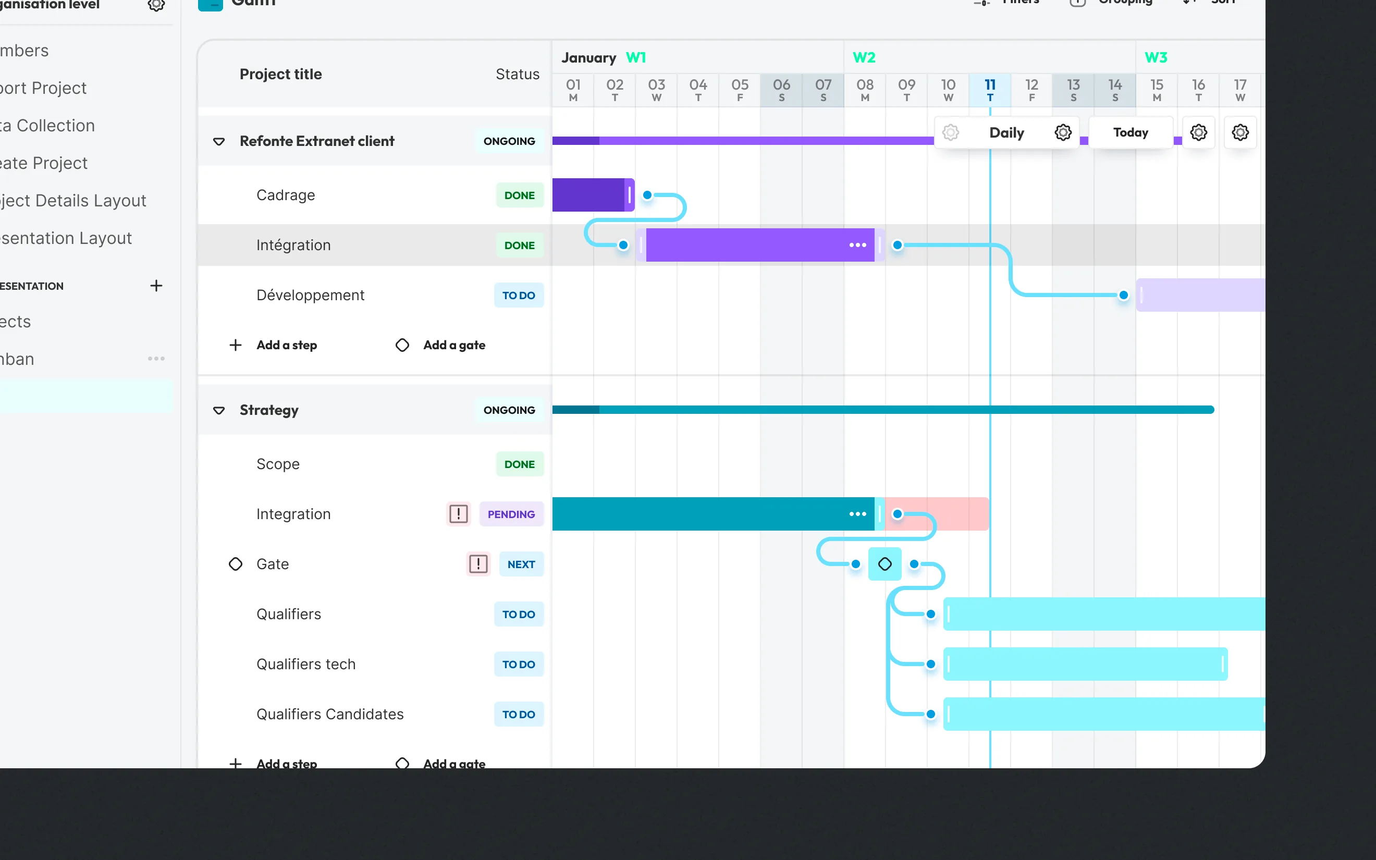The width and height of the screenshot is (1376, 860).
Task: Click diamond icon of Add a gate under Développement
Action: [x=402, y=345]
